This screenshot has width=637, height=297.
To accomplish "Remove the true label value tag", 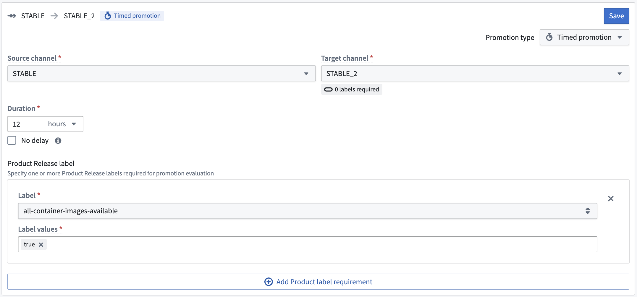I will click(41, 244).
